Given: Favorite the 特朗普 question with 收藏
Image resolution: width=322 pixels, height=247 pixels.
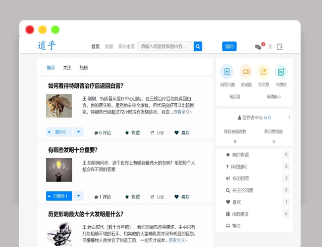Looking at the screenshot, I should 132,133.
